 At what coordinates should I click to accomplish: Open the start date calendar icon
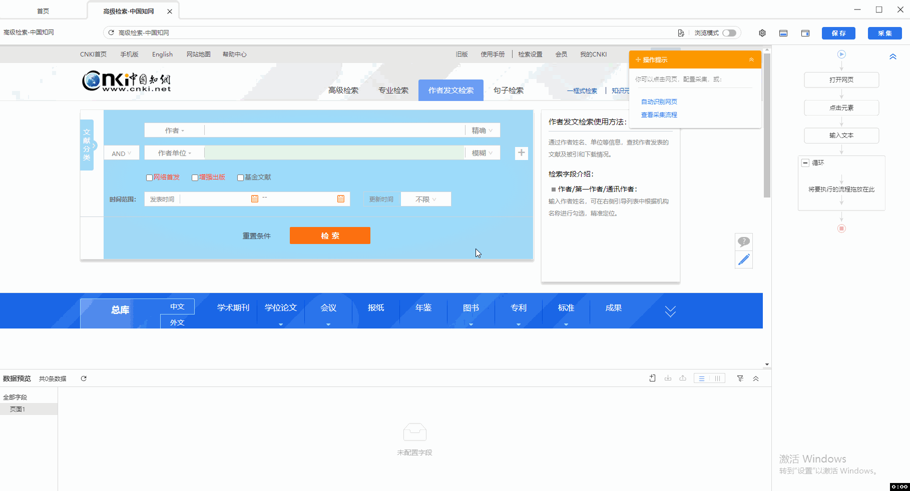(254, 198)
